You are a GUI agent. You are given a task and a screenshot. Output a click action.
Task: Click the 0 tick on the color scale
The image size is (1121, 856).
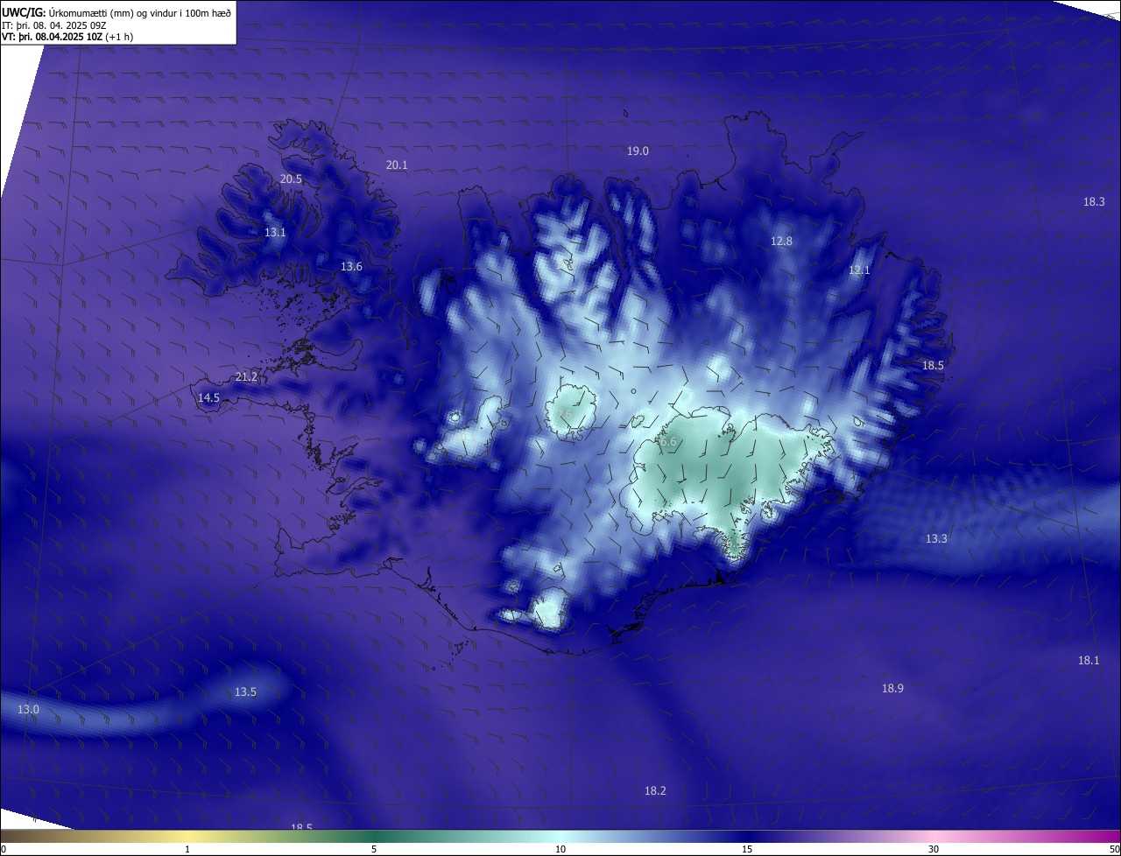[x=4, y=849]
